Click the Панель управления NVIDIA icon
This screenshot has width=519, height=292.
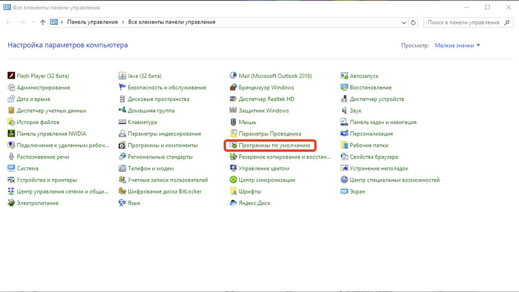click(12, 134)
